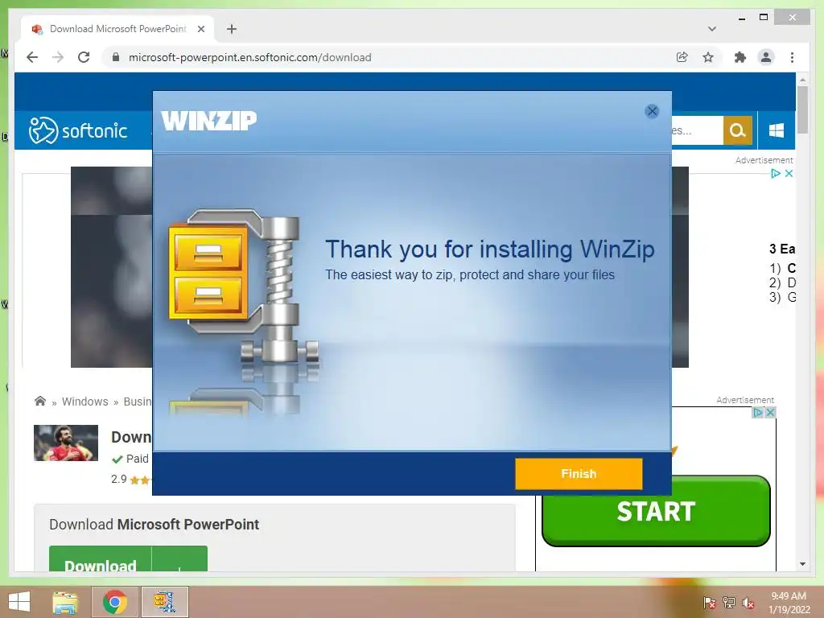This screenshot has width=824, height=618.
Task: Open Chrome three-dot menu
Action: click(792, 57)
